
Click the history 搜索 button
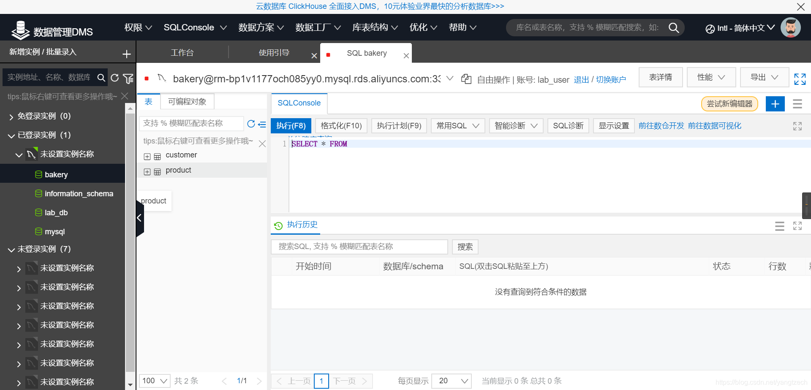click(465, 247)
